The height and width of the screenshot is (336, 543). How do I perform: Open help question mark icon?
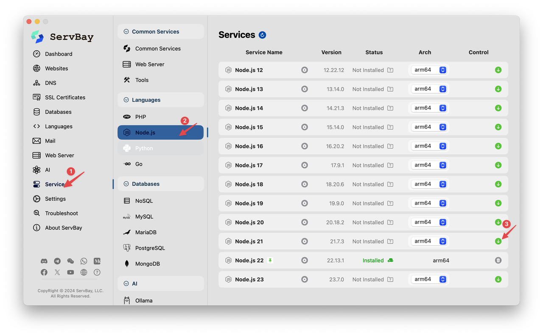[97, 272]
